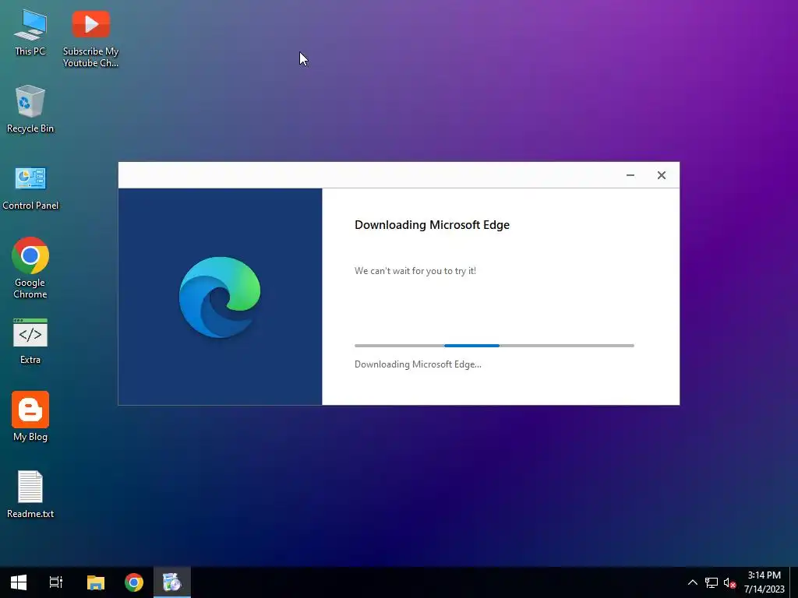This screenshot has height=598, width=798.
Task: Open Control Panel desktop shortcut
Action: [x=30, y=187]
